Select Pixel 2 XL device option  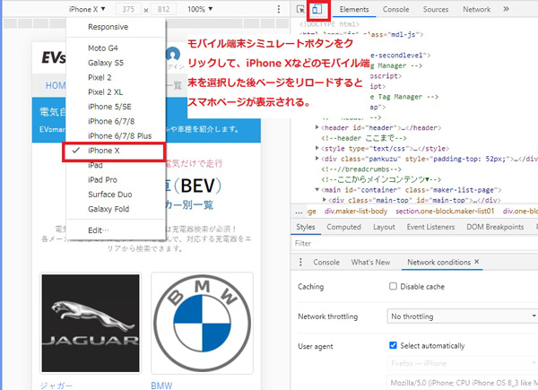116,92
